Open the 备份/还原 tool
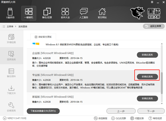The height and width of the screenshot is (121, 166). (47, 13)
